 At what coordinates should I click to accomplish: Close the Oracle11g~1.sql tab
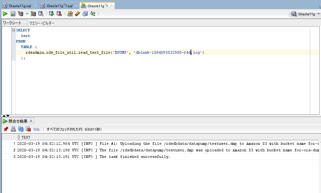(x=76, y=6)
